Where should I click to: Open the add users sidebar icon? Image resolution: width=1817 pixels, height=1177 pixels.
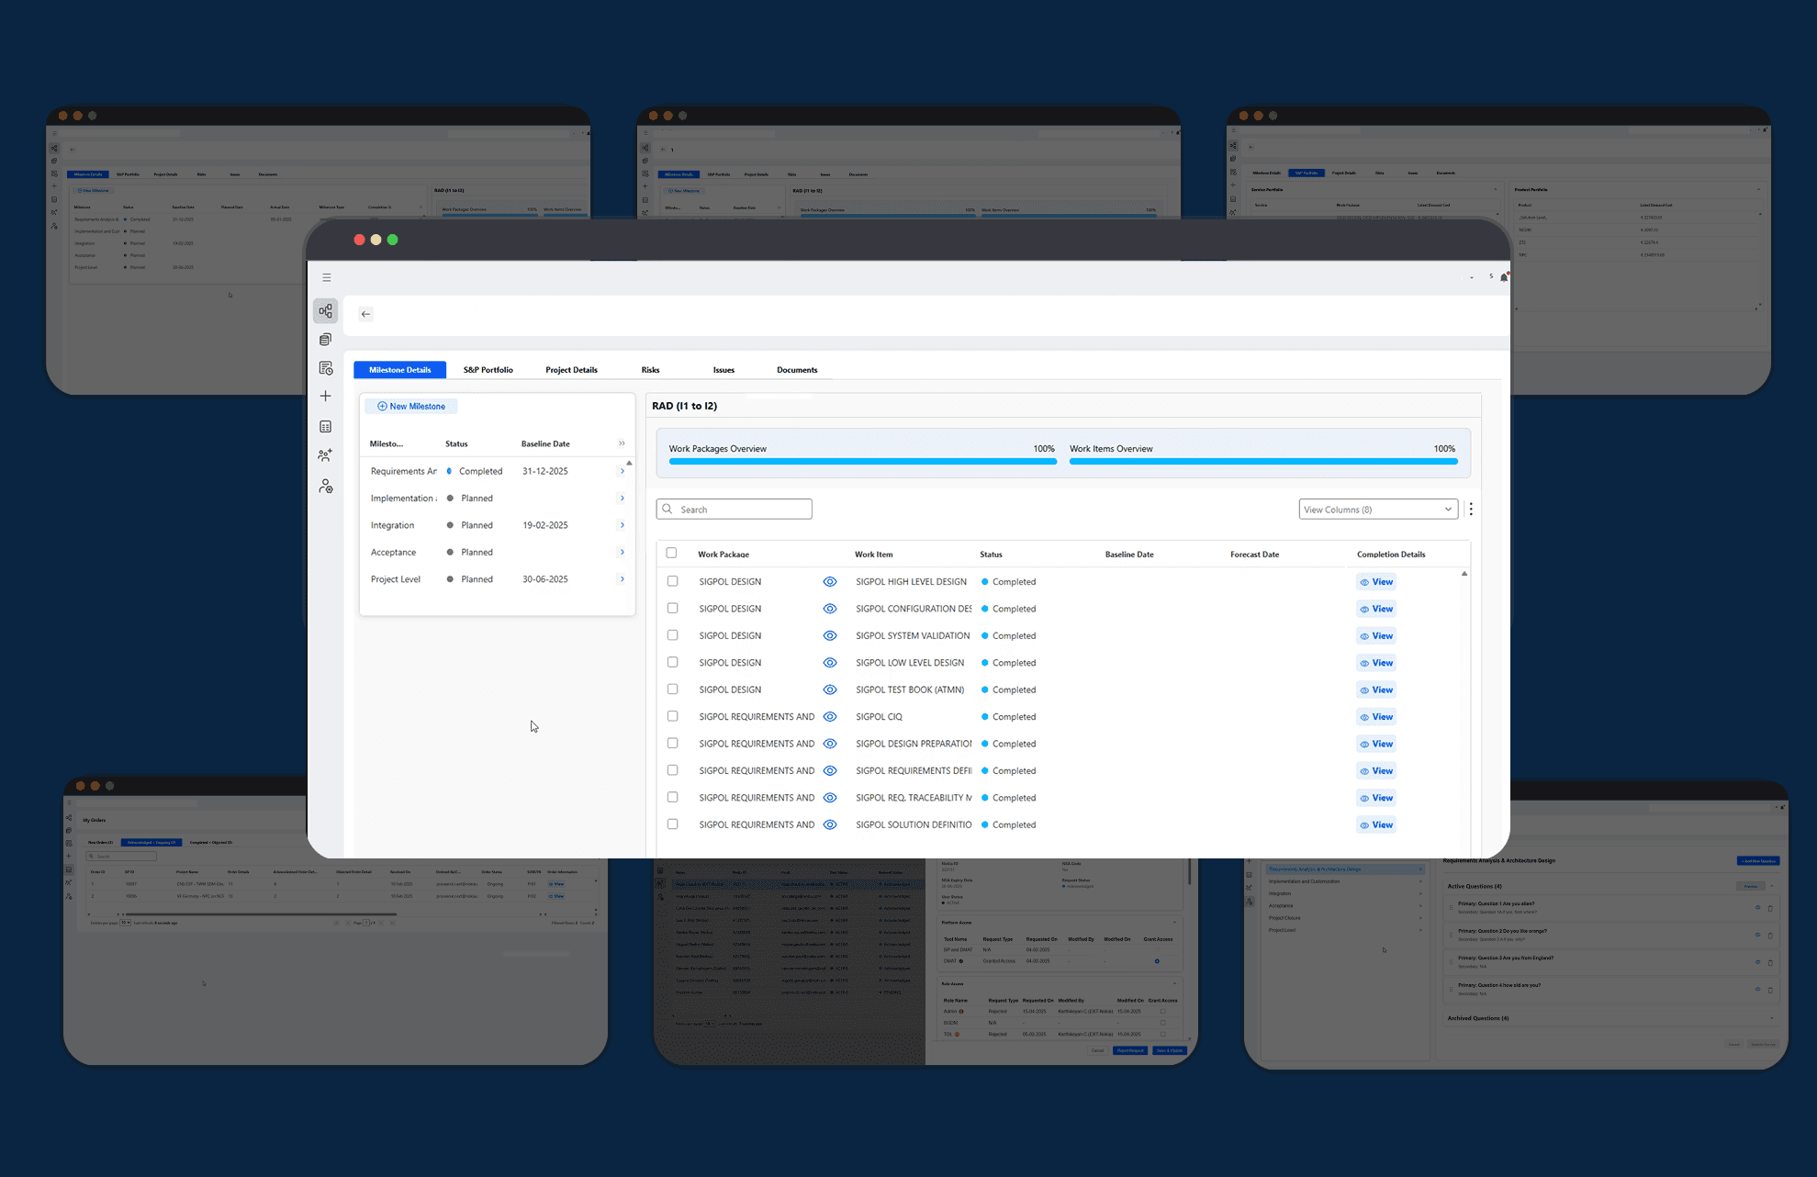(325, 455)
